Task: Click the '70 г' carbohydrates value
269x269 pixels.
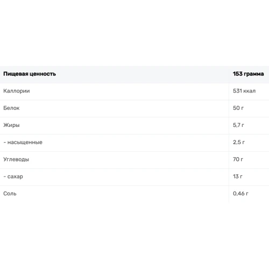Action: tap(238, 159)
